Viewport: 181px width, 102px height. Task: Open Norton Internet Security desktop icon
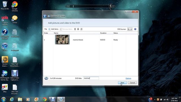pyautogui.click(x=5, y=61)
